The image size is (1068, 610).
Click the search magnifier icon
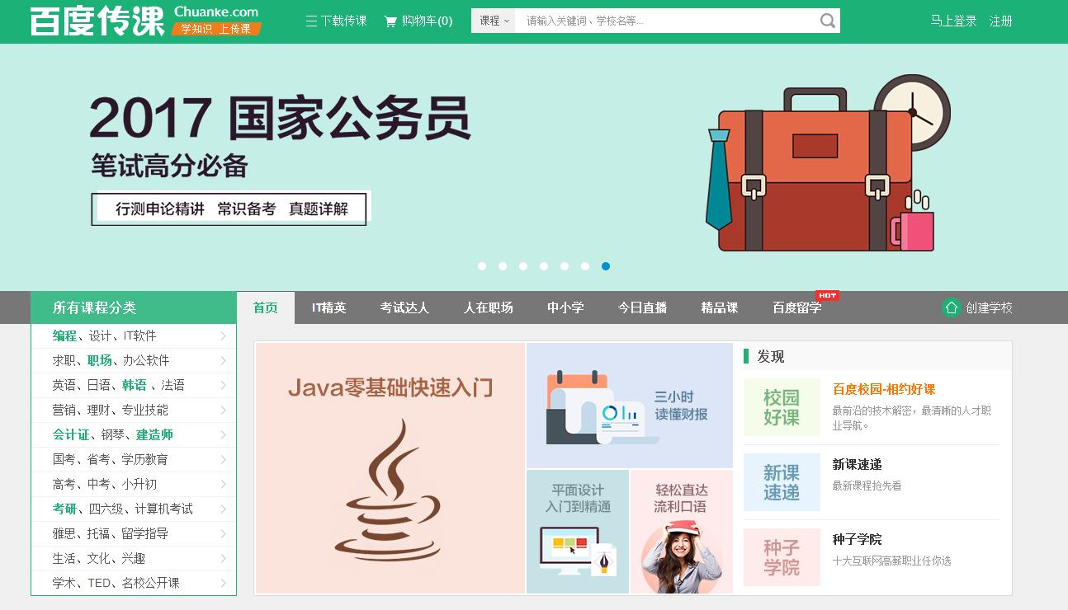(826, 20)
